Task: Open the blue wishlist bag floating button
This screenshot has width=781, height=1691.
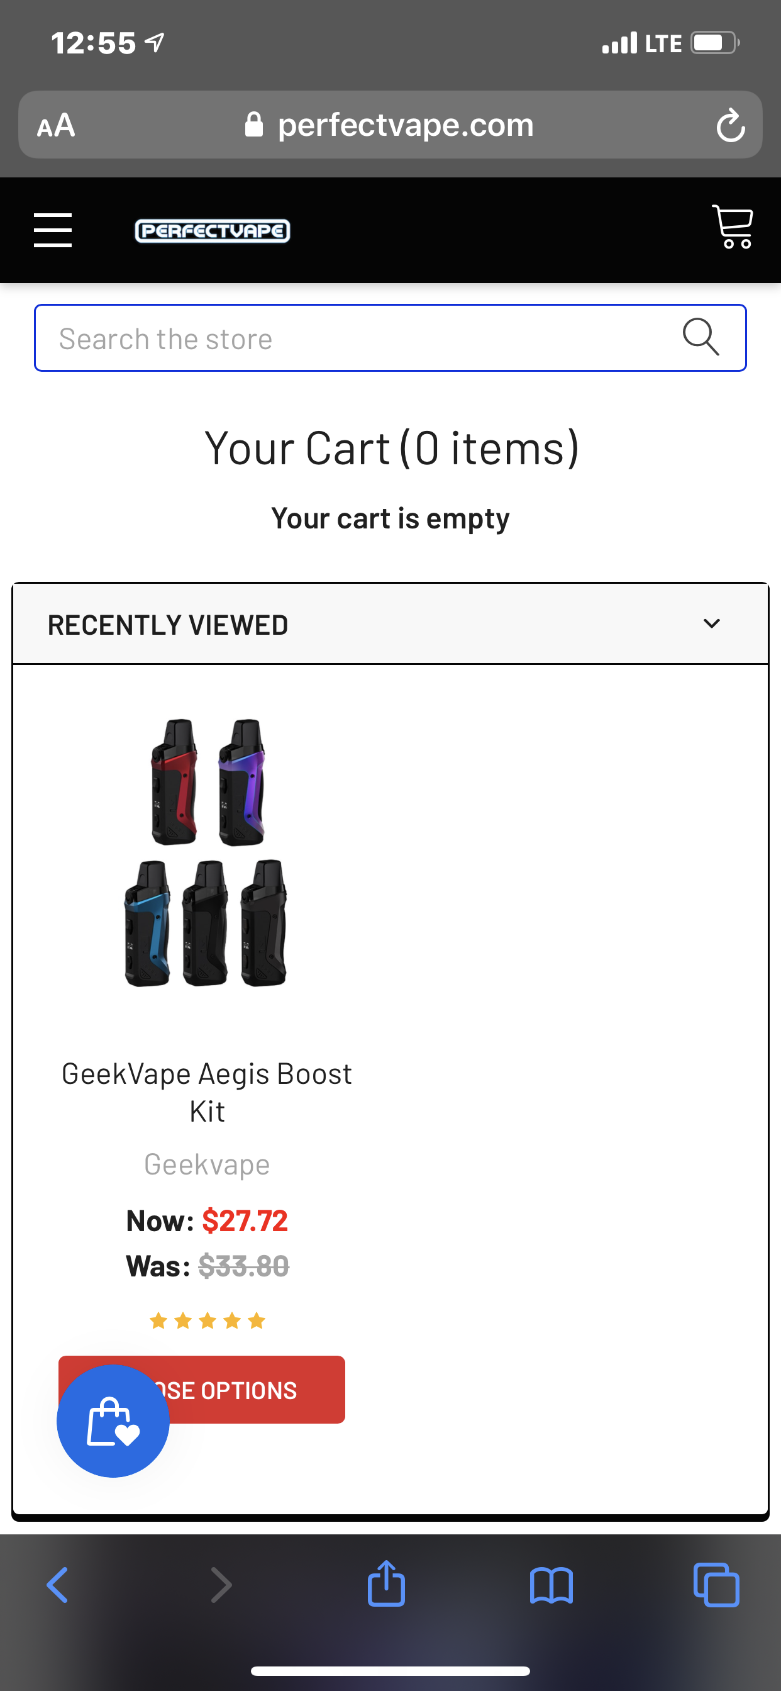Action: (113, 1420)
